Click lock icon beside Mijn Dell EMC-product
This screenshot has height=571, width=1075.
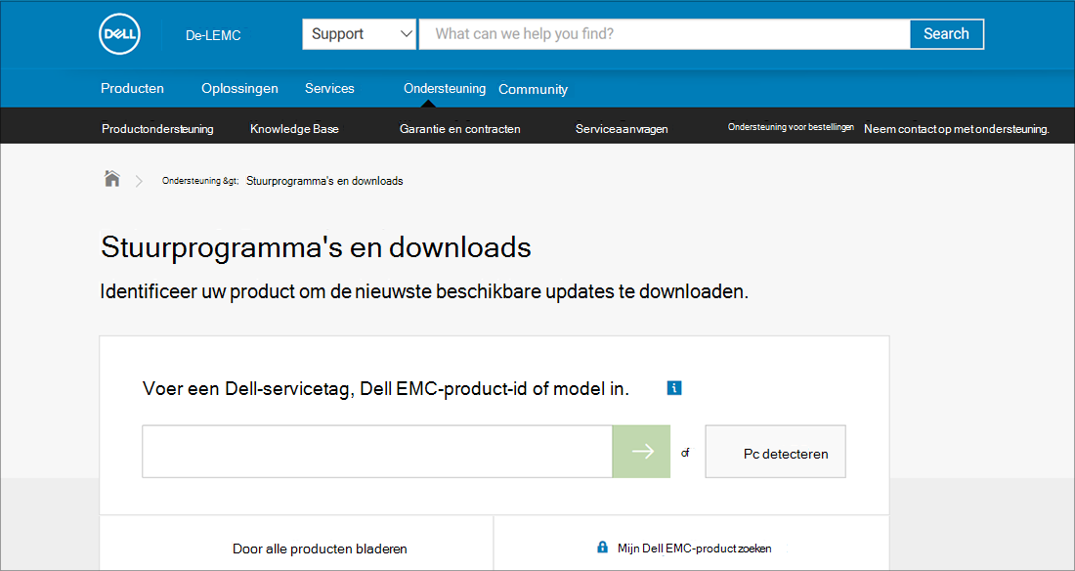pyautogui.click(x=602, y=548)
